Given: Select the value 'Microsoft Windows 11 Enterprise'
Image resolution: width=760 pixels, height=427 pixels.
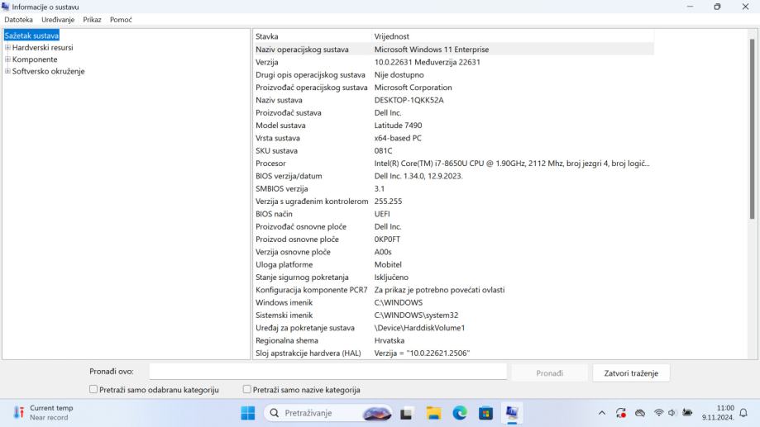Looking at the screenshot, I should [432, 50].
